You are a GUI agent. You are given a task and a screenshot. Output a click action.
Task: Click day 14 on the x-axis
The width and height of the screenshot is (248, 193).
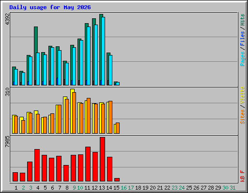point(109,188)
